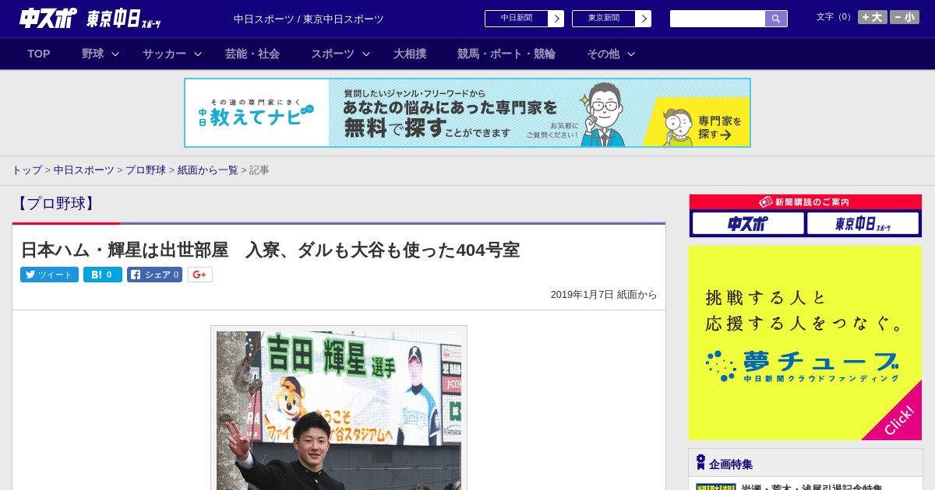Share article on Google+ button
The image size is (935, 490).
[x=200, y=275]
